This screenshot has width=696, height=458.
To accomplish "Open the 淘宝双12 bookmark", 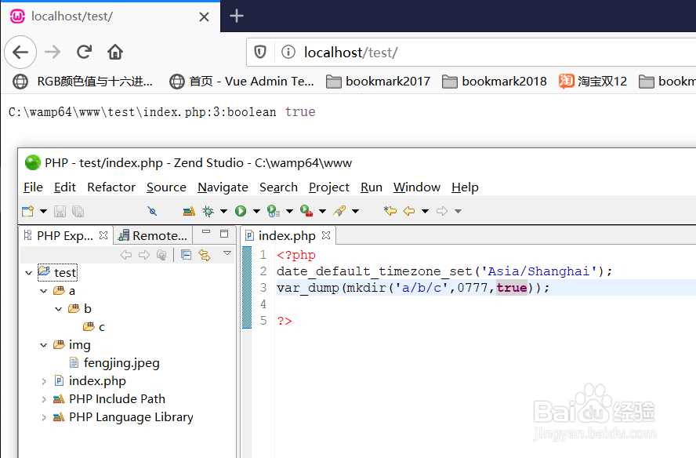I will tap(593, 82).
